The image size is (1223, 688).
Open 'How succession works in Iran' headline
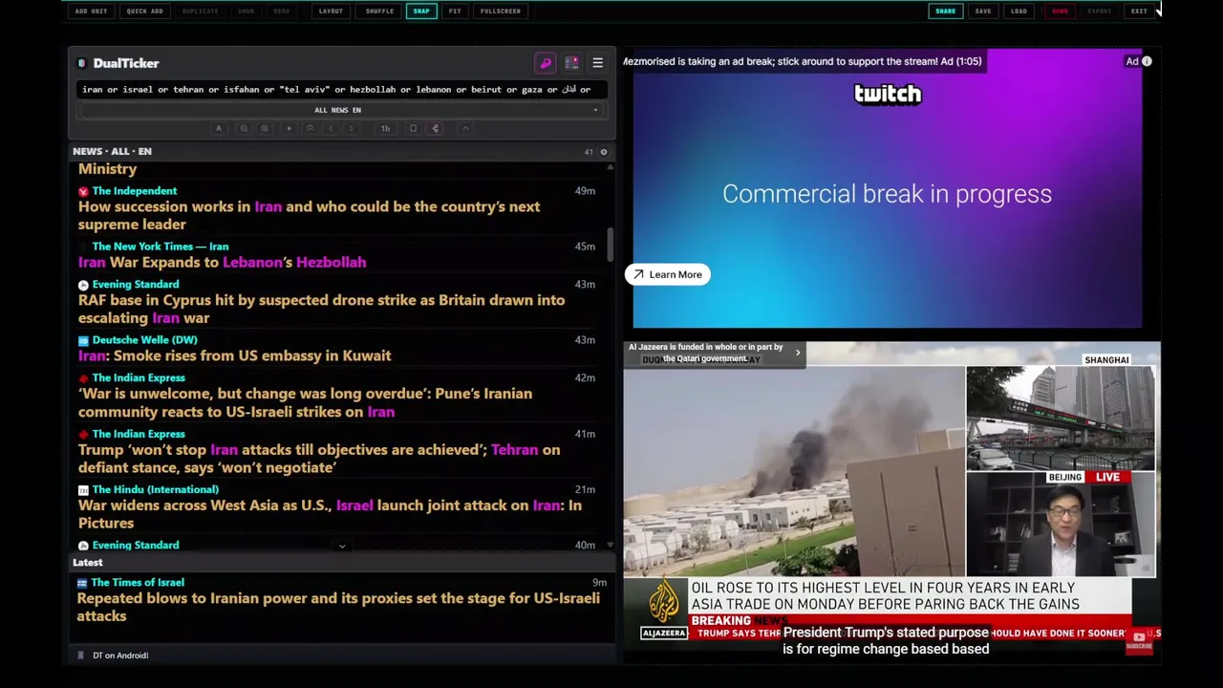[309, 216]
